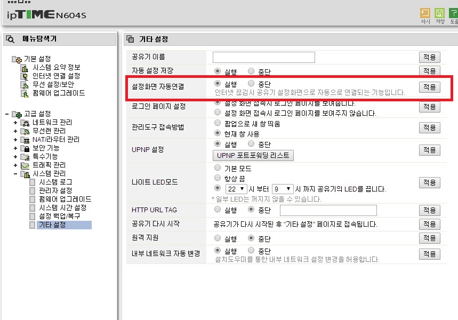The image size is (458, 320).
Task: Click the 트래픽 관리 graph icon
Action: click(x=25, y=165)
